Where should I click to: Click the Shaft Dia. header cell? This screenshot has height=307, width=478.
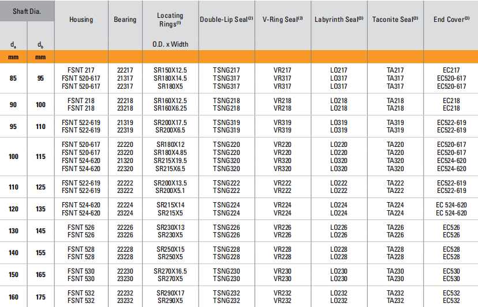click(27, 12)
